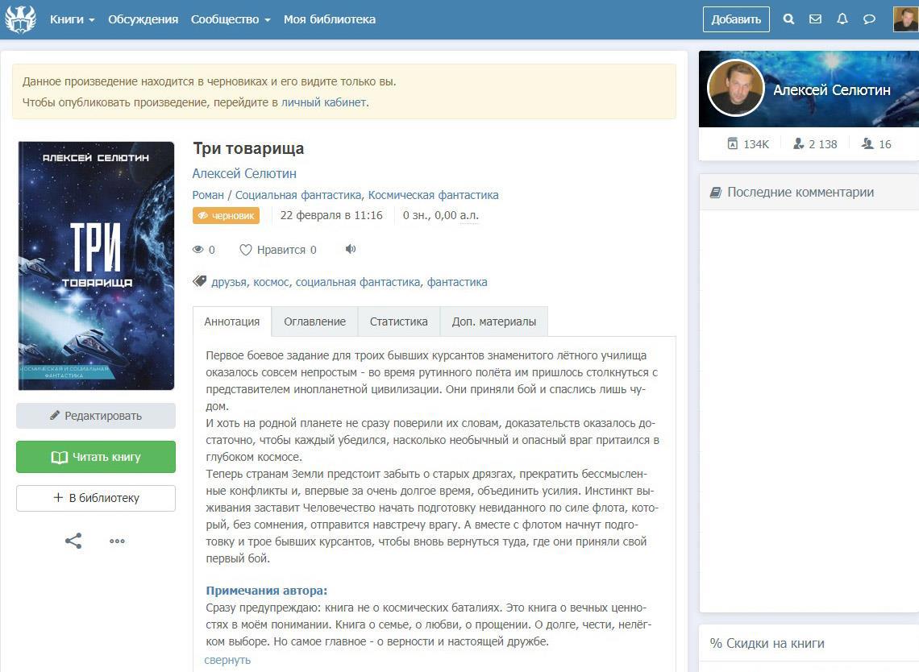Click the audio speaker icon
919x672 pixels.
pos(351,249)
